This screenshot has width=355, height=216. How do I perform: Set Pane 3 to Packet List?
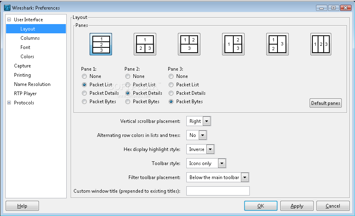point(171,85)
